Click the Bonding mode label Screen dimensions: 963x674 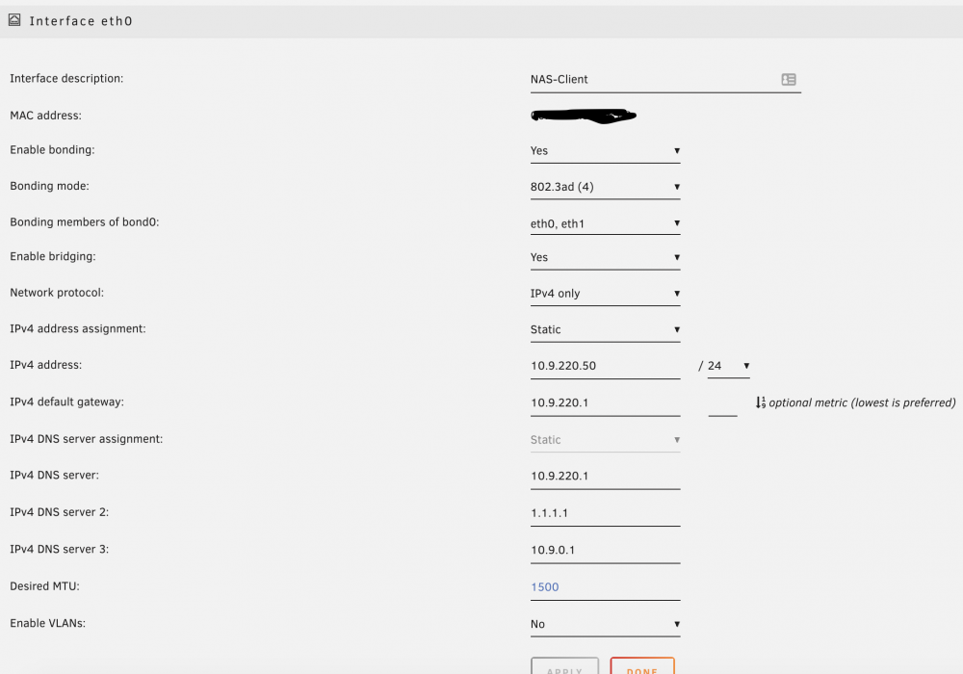pos(49,186)
